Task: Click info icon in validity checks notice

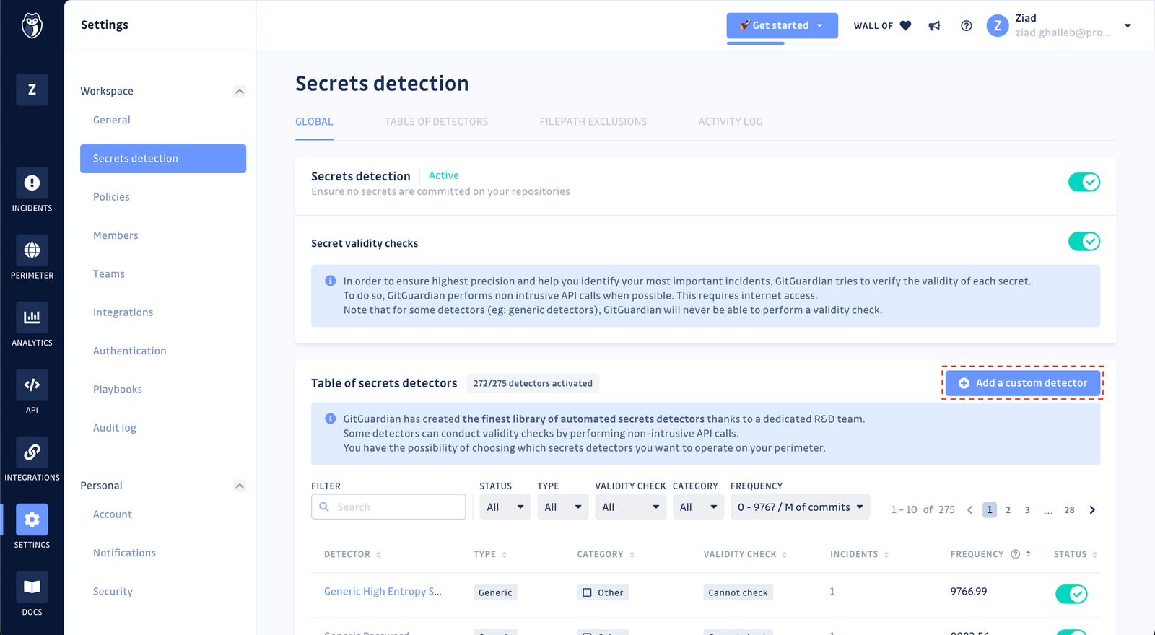Action: (330, 281)
